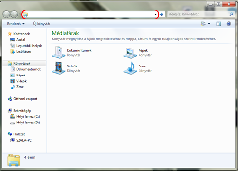Select Dokumentumok under Könyvtárak in the sidebar
238x171 pixels.
click(29, 69)
